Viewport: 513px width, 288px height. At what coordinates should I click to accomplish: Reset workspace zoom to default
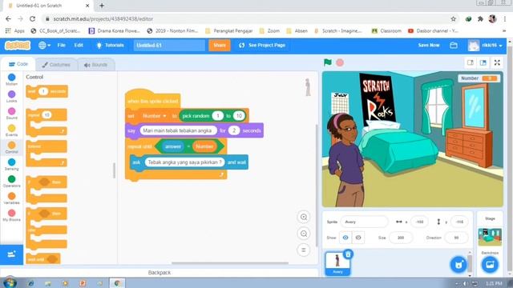[x=304, y=250]
